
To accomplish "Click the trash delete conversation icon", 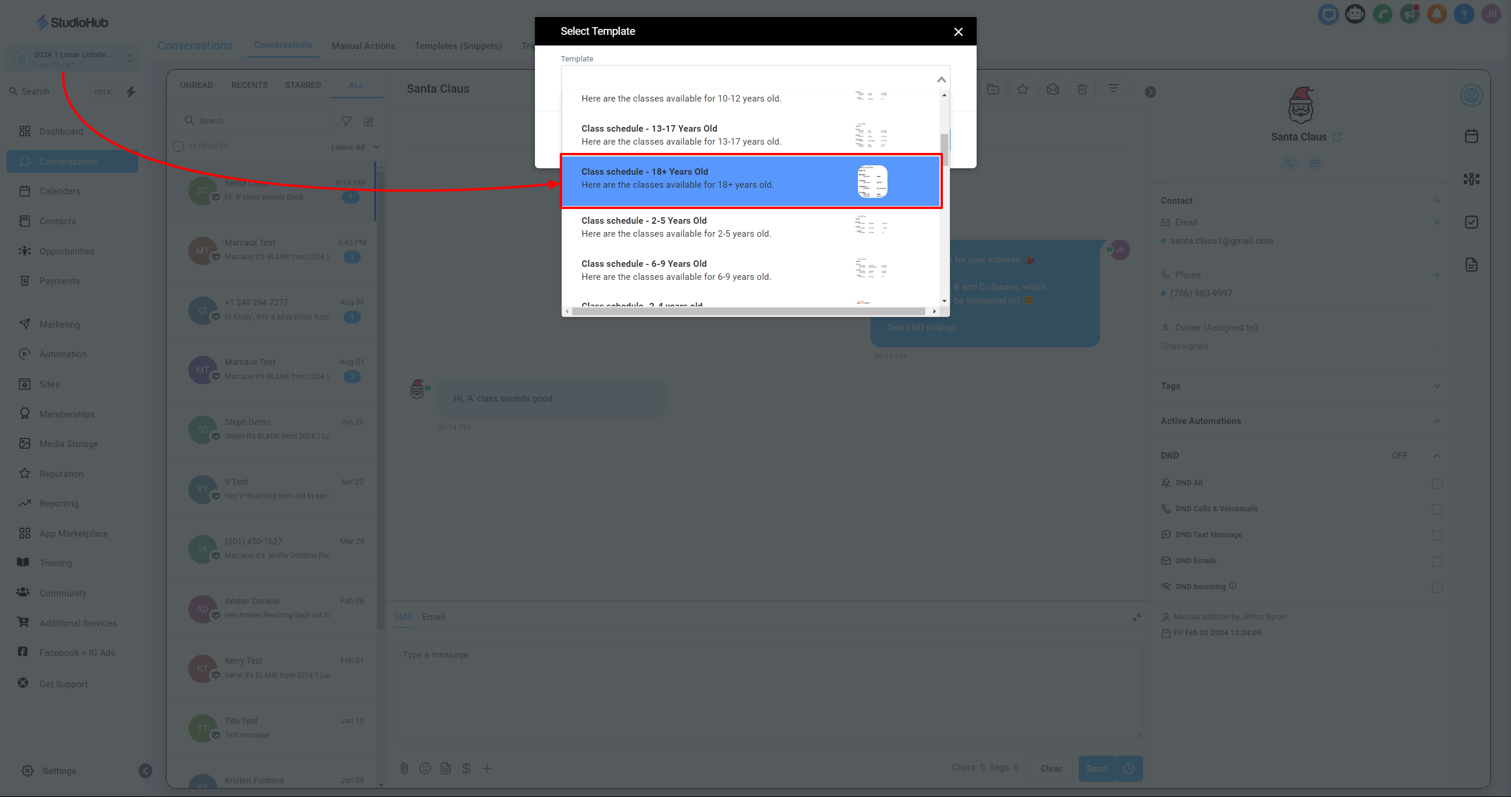I will [x=1082, y=89].
